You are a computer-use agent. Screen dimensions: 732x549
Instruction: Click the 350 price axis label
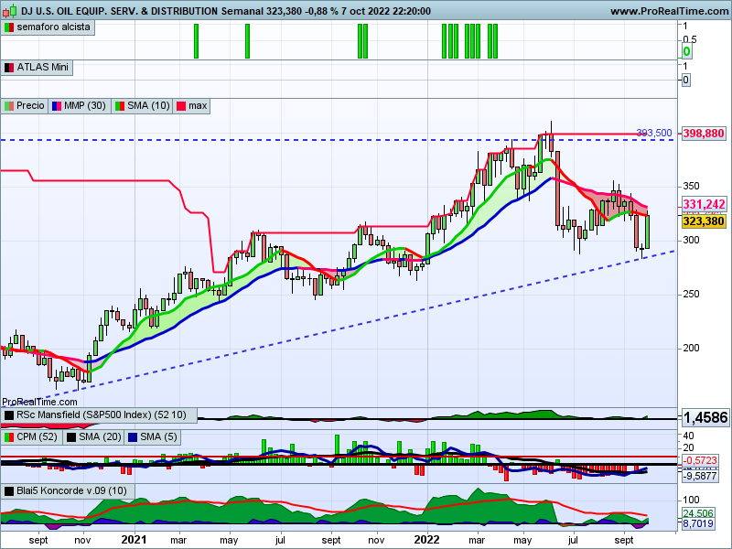point(691,186)
